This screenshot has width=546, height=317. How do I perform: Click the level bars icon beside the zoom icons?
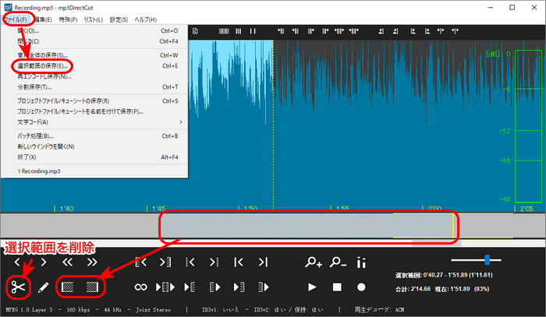pos(361,262)
